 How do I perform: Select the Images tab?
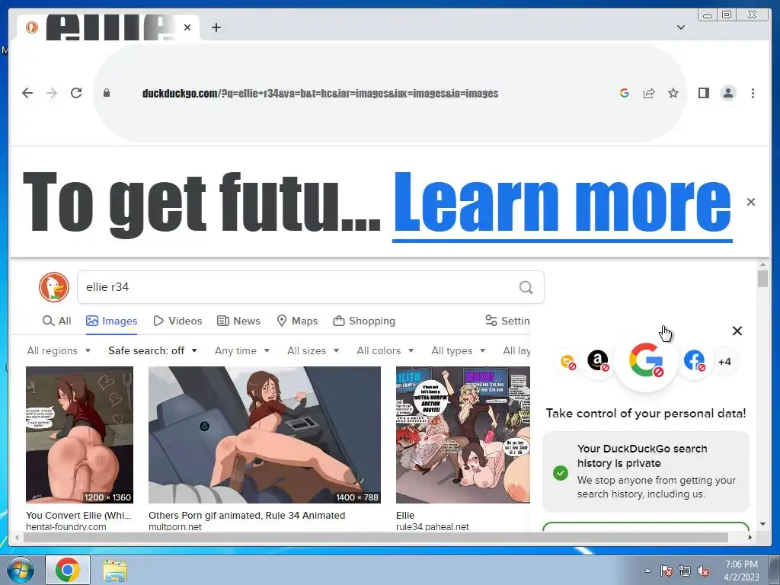[x=111, y=321]
